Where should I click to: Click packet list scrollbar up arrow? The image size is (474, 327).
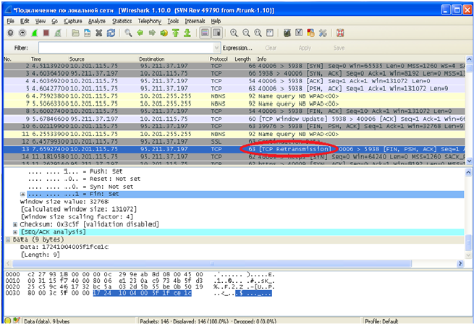click(469, 59)
